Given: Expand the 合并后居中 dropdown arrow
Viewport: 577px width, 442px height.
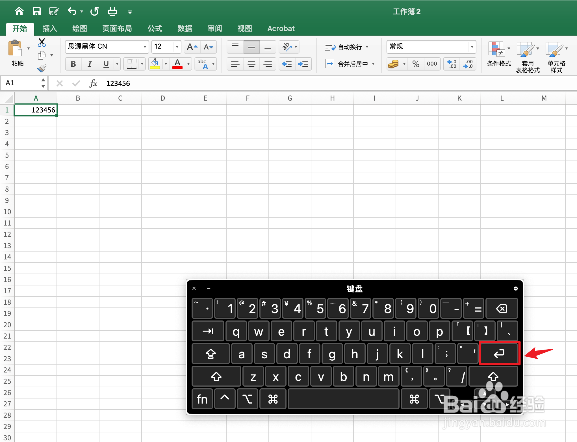Looking at the screenshot, I should coord(373,64).
